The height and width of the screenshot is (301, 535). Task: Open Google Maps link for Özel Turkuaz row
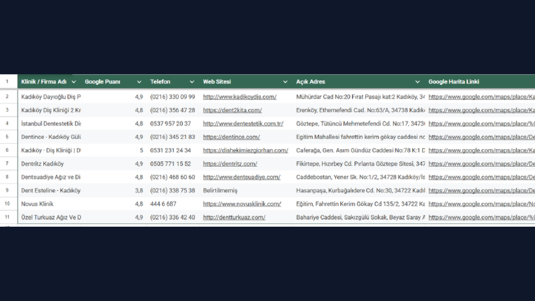482,217
